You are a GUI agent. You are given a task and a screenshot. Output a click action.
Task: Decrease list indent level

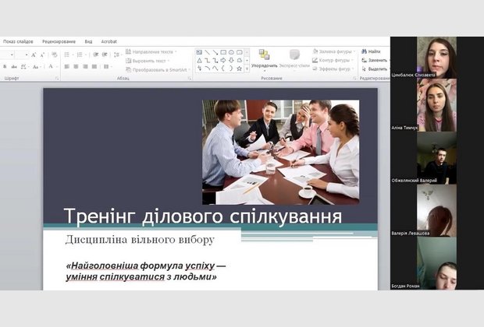pos(96,54)
